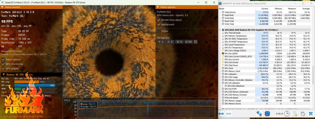Toggle GPU monitoring checkbox
This screenshot has width=315, height=119.
coord(3,64)
